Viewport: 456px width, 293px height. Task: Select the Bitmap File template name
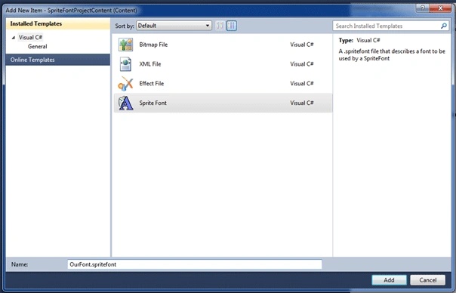(x=153, y=45)
